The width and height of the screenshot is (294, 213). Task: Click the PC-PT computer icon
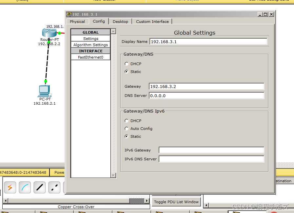pos(44,91)
